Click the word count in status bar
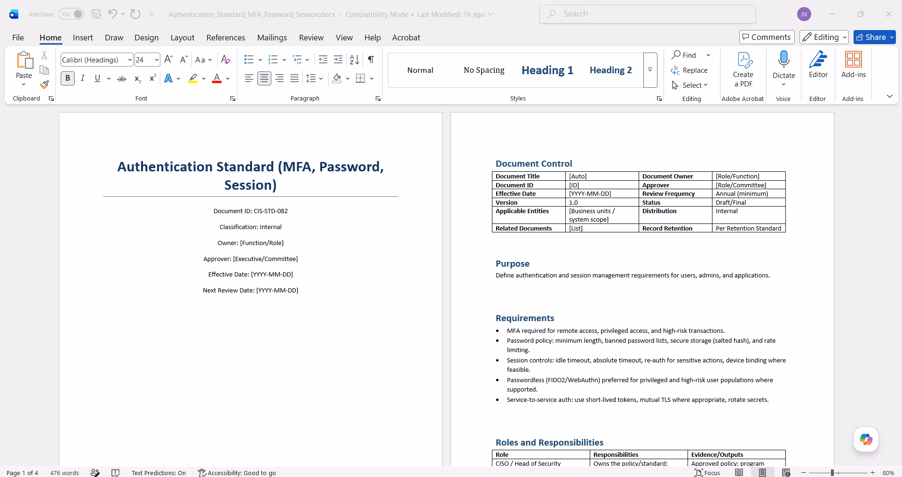 64,473
